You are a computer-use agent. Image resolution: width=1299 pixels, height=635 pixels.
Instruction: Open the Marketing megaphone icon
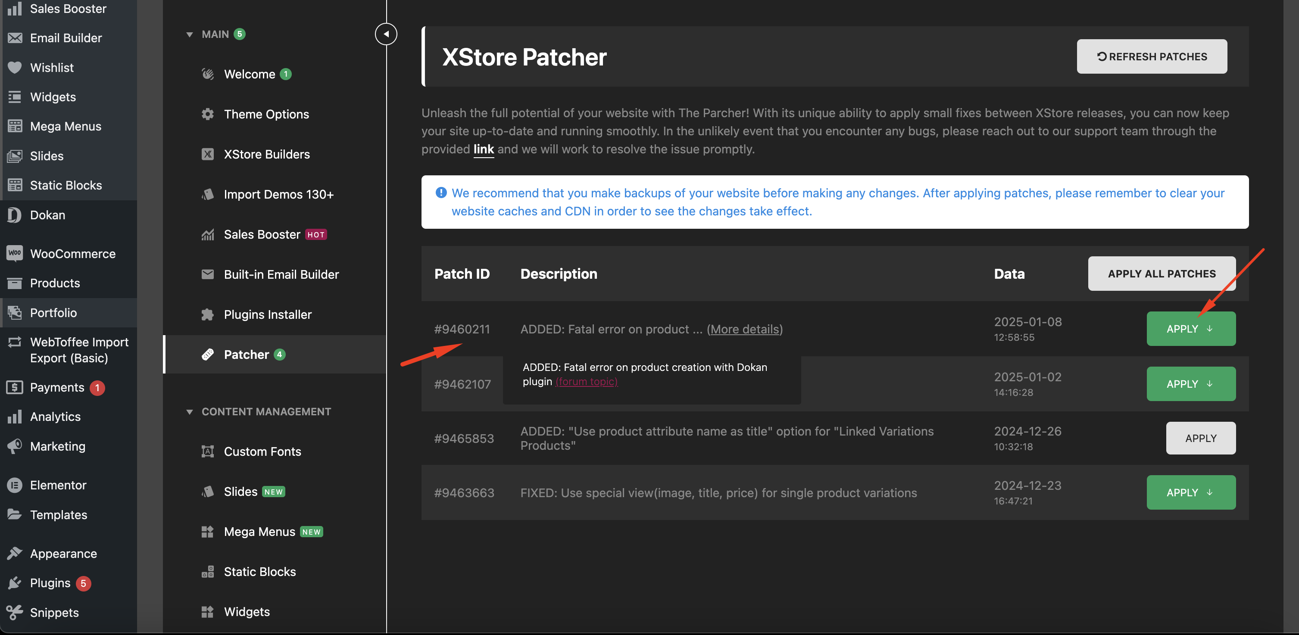tap(15, 446)
